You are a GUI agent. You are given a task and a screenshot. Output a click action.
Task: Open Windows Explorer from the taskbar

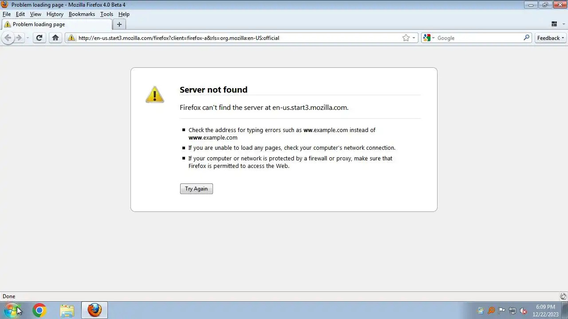pos(67,311)
